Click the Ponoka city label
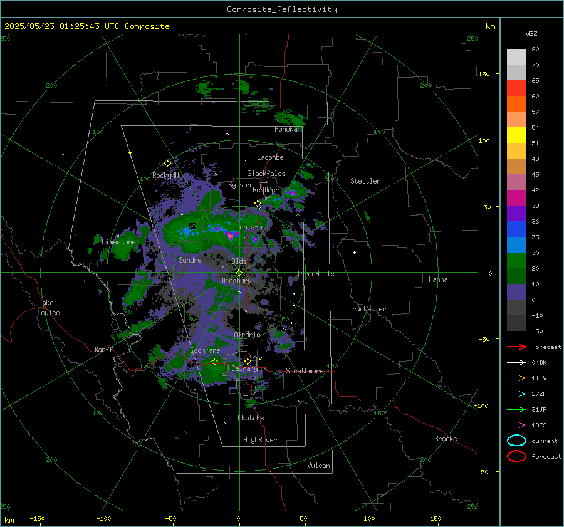This screenshot has width=564, height=527. coord(286,129)
